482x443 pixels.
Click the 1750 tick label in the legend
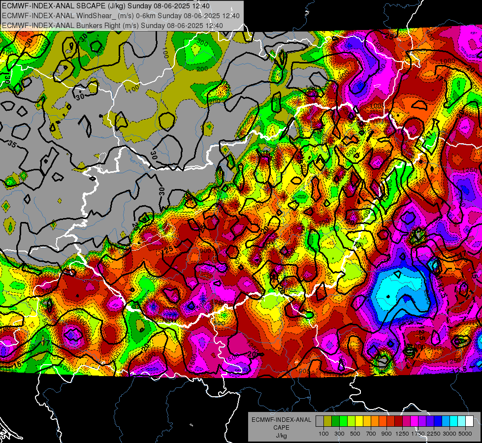[x=418, y=434]
